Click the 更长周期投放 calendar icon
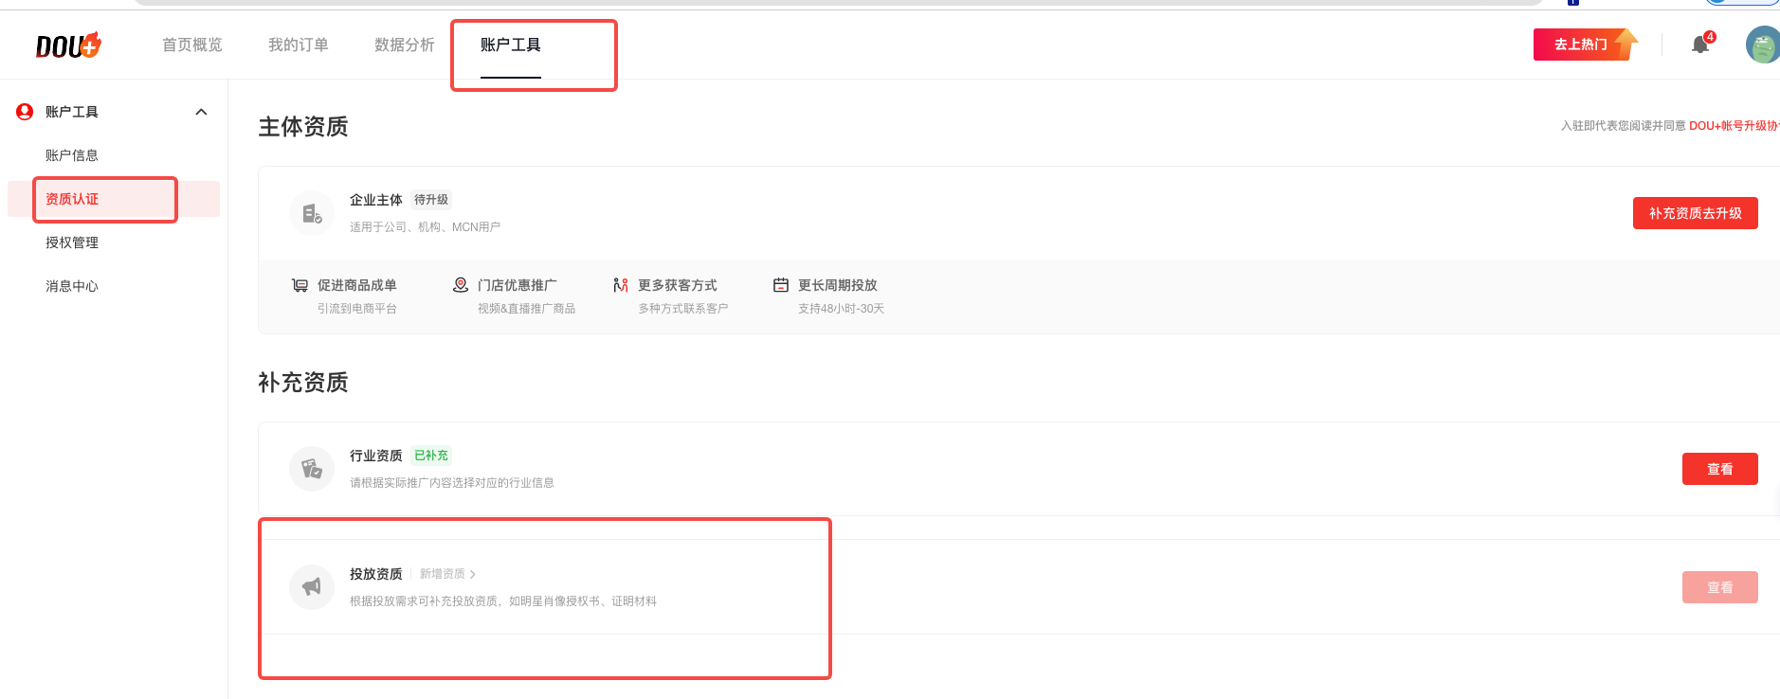 coord(781,285)
